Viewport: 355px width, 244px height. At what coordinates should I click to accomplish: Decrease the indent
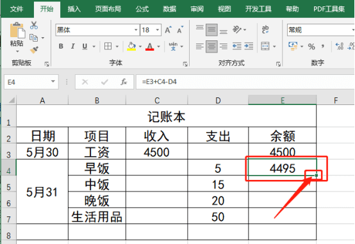click(x=237, y=46)
